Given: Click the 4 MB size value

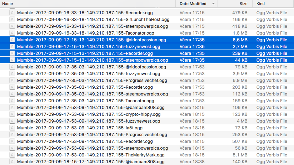Looking at the screenshot, I should tap(242, 121).
